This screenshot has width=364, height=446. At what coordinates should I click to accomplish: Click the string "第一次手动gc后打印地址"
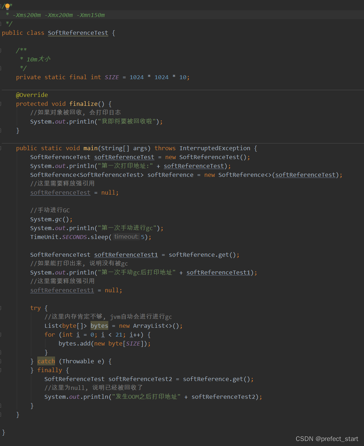coord(137,272)
